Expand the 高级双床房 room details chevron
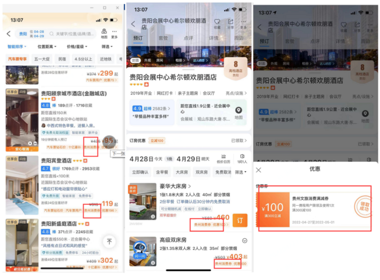380x280 pixels. click(244, 241)
